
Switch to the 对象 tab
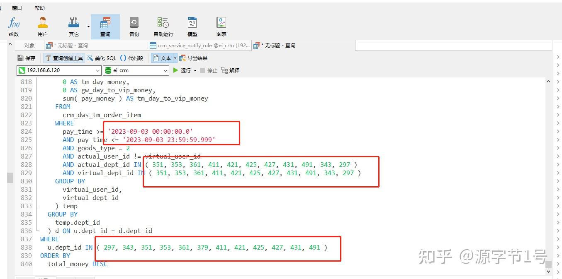click(x=29, y=46)
